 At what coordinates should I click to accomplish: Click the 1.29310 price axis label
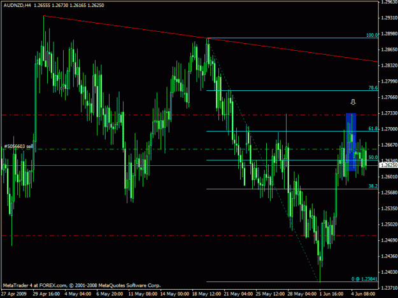click(389, 18)
